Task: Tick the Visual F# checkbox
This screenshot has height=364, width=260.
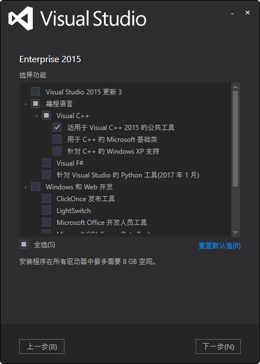Action: pyautogui.click(x=46, y=163)
